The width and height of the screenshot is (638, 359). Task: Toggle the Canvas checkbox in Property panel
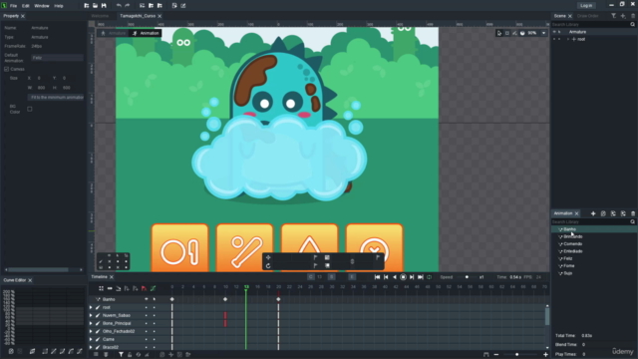coord(7,69)
